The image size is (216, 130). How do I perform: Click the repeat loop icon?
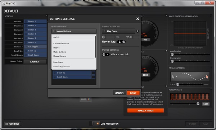pyautogui.click(x=128, y=37)
